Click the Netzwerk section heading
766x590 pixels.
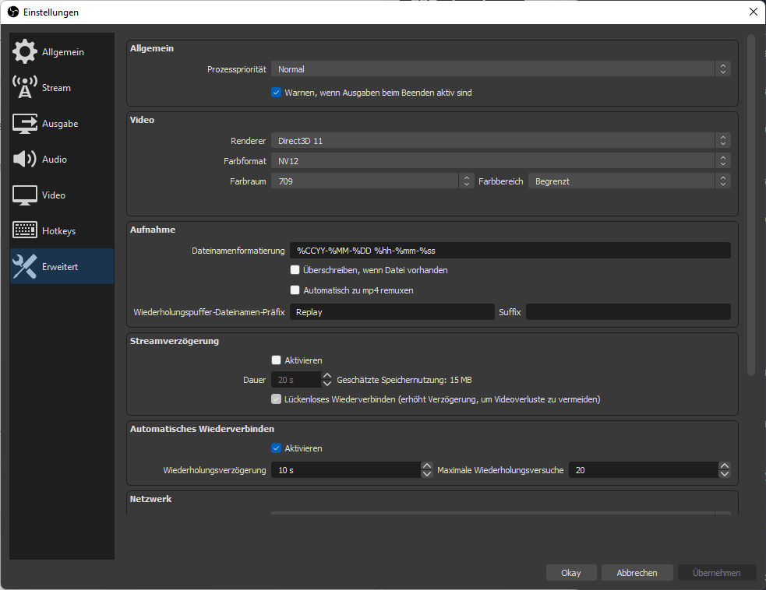click(151, 499)
